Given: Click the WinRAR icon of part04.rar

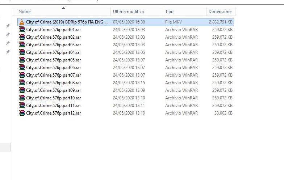Looking at the screenshot, I should click(x=22, y=52).
